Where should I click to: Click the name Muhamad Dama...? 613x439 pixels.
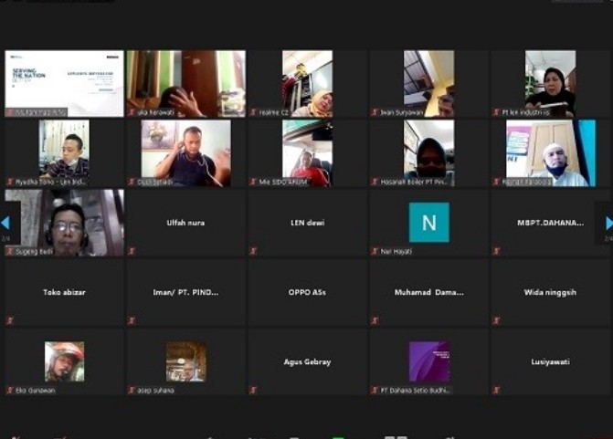click(x=428, y=292)
